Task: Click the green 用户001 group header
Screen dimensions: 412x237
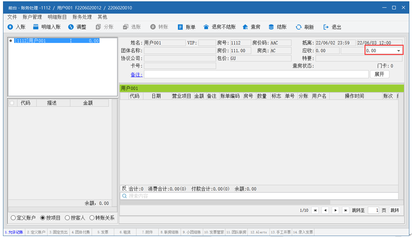Action: pos(262,88)
